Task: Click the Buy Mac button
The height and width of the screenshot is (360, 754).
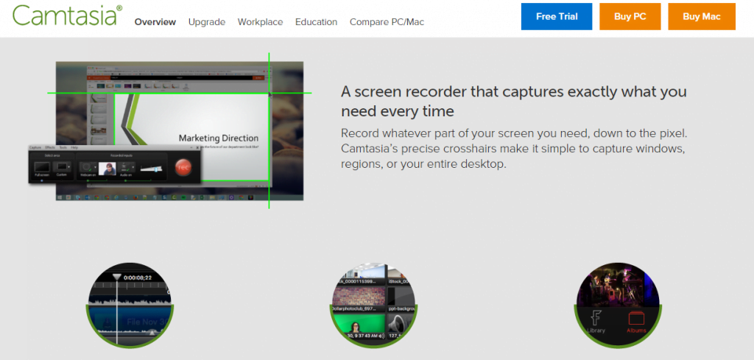Action: [x=702, y=16]
